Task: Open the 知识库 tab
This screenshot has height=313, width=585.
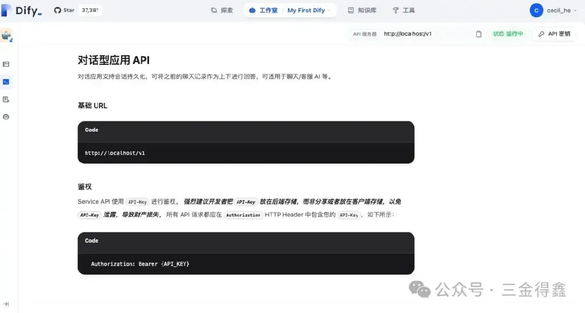Action: [x=362, y=10]
